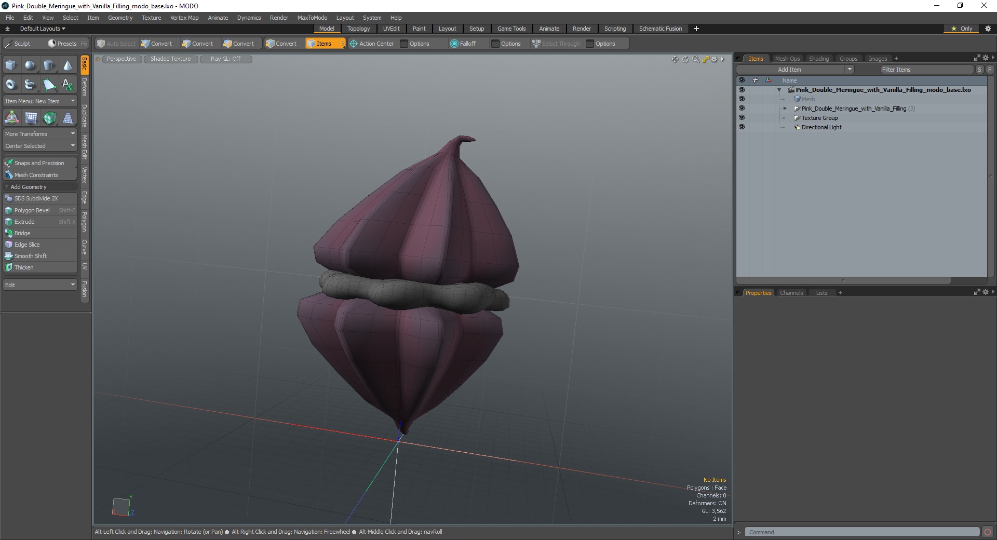Image resolution: width=997 pixels, height=540 pixels.
Task: Toggle visibility of Texture Group
Action: click(x=742, y=118)
